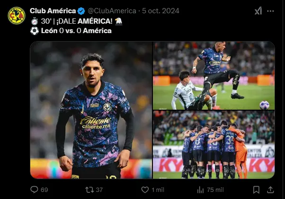Click the share upload arrow icon

click(270, 190)
